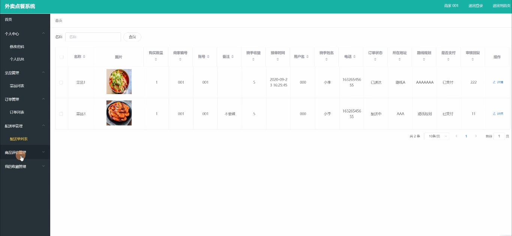Screen dimensions: 512x236
Task: Focus the 前往 page jump input
Action: click(x=499, y=136)
